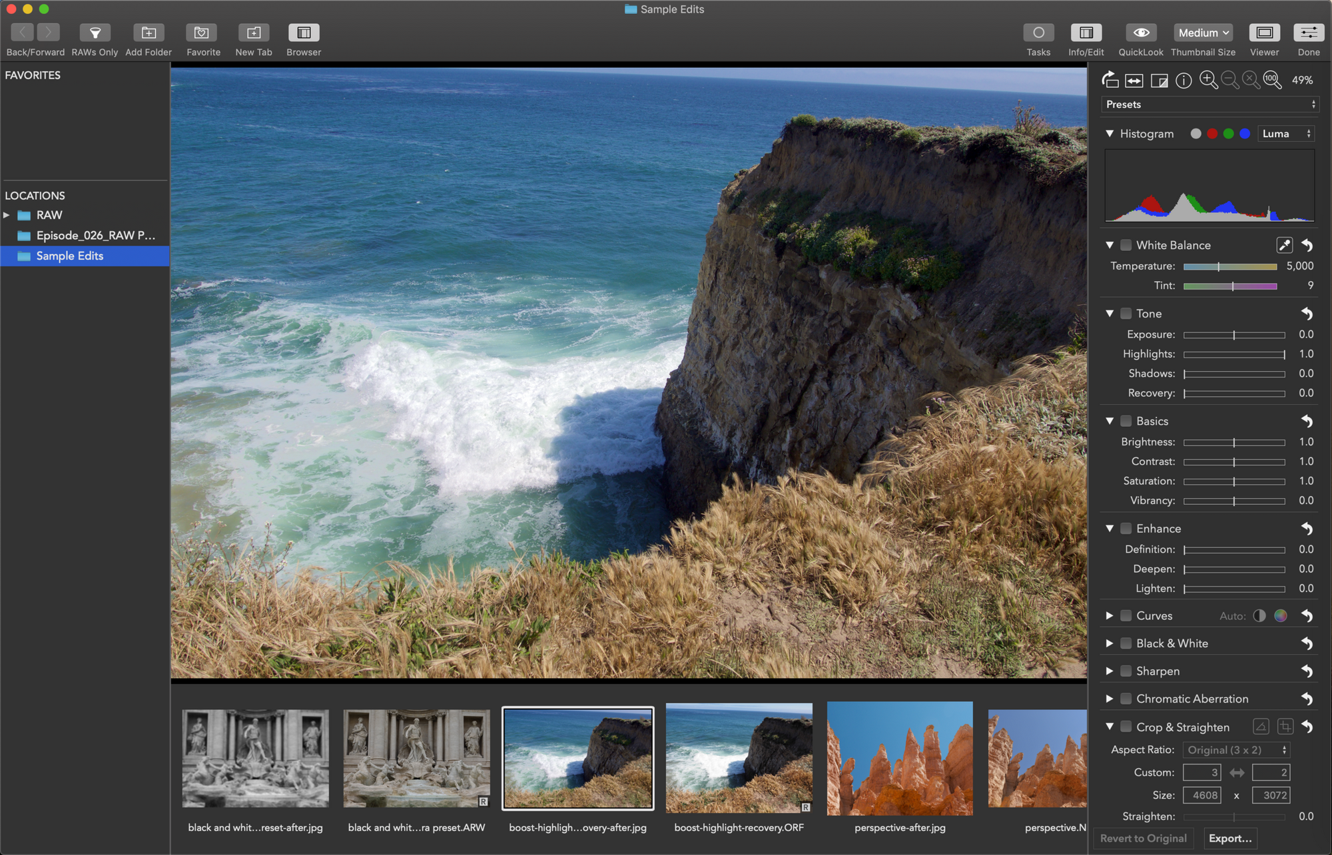This screenshot has width=1332, height=855.
Task: Click the flip horizontal icon
Action: [1134, 81]
